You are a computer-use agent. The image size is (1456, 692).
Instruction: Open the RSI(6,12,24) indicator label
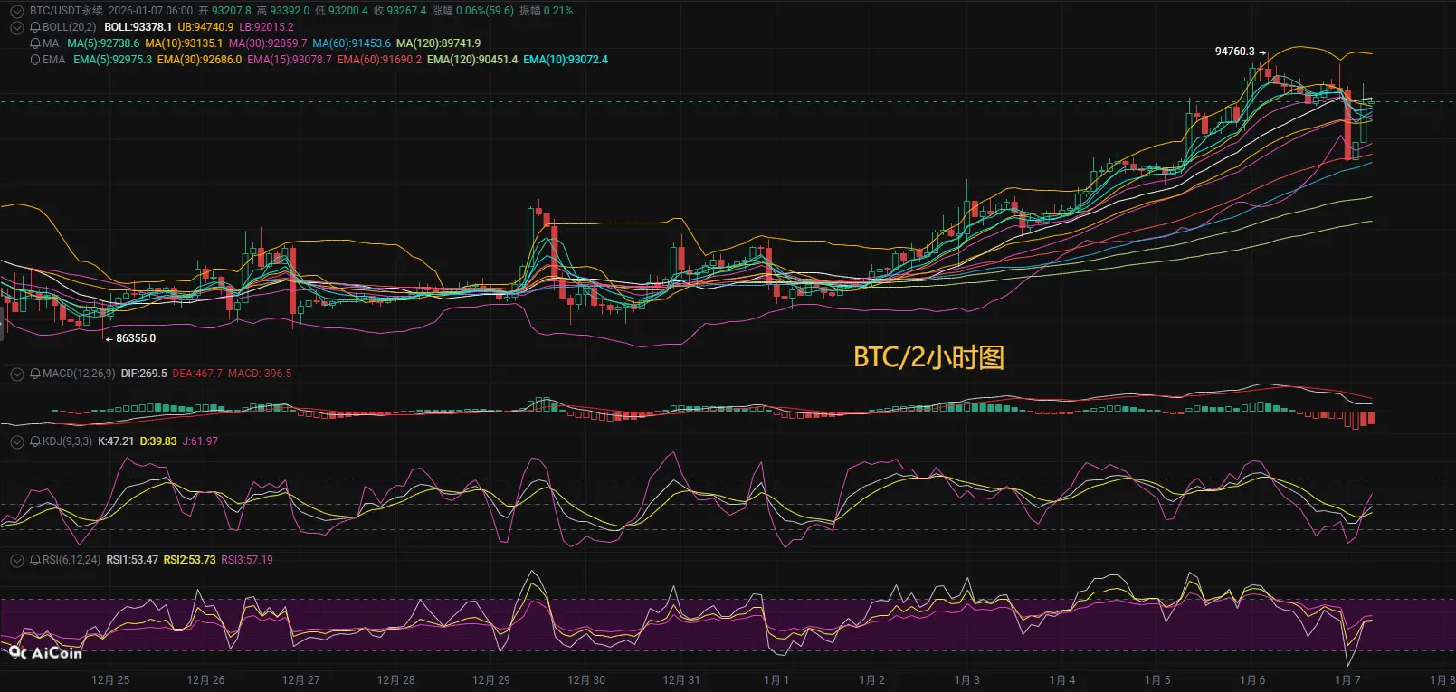coord(71,560)
